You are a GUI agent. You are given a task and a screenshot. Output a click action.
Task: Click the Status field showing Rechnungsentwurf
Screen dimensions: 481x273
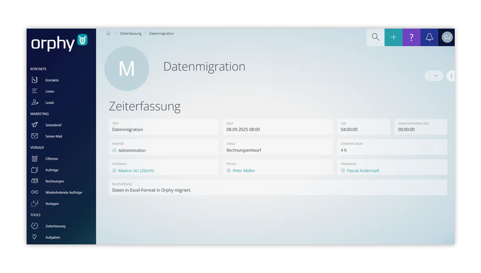[278, 147]
